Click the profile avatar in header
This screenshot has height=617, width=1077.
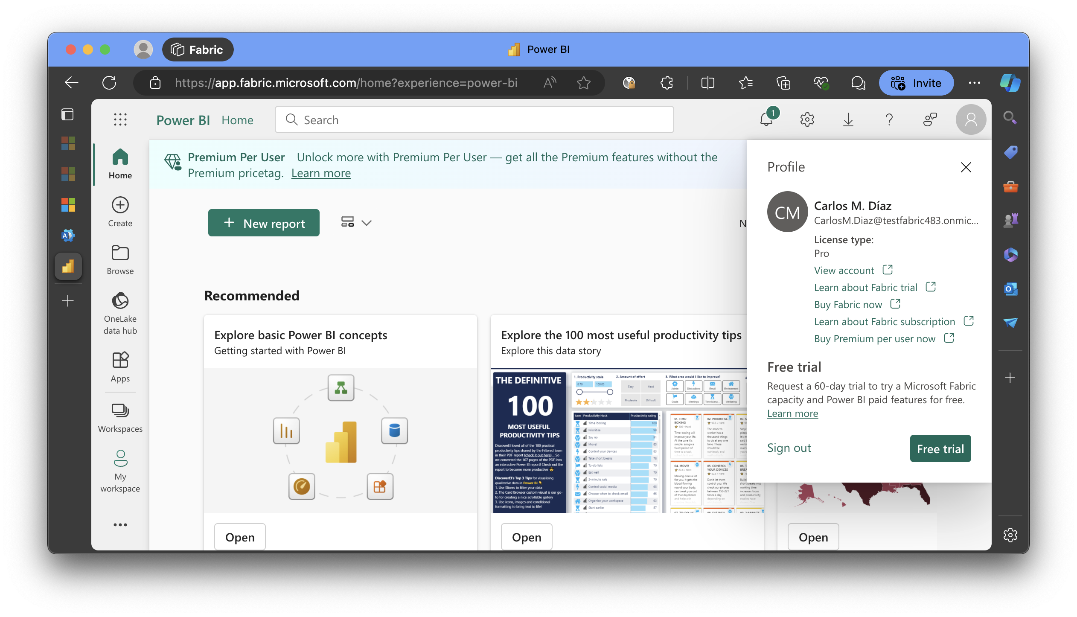pos(971,120)
